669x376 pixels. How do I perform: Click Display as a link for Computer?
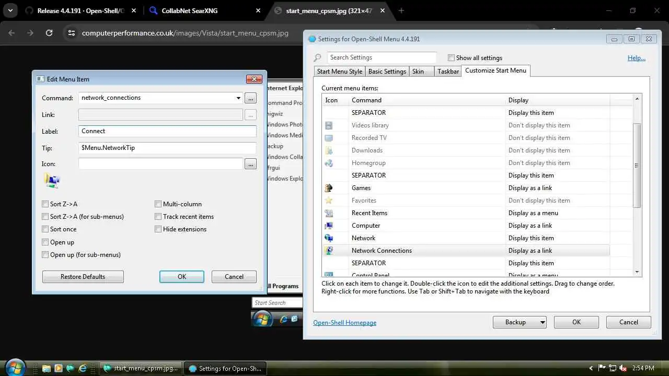[x=530, y=226]
